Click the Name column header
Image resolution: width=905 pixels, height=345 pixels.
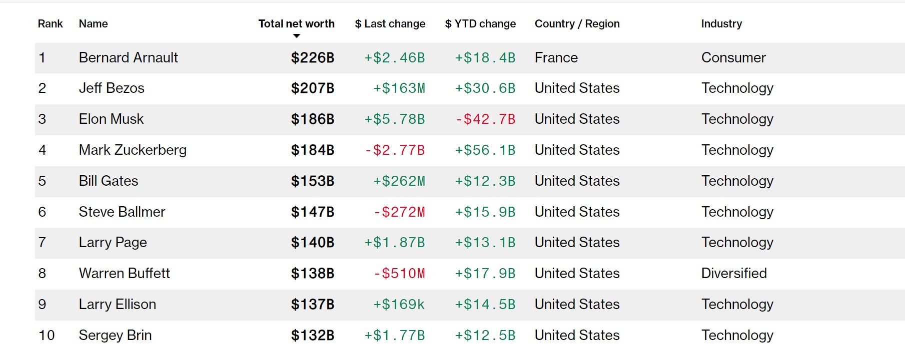click(x=93, y=23)
